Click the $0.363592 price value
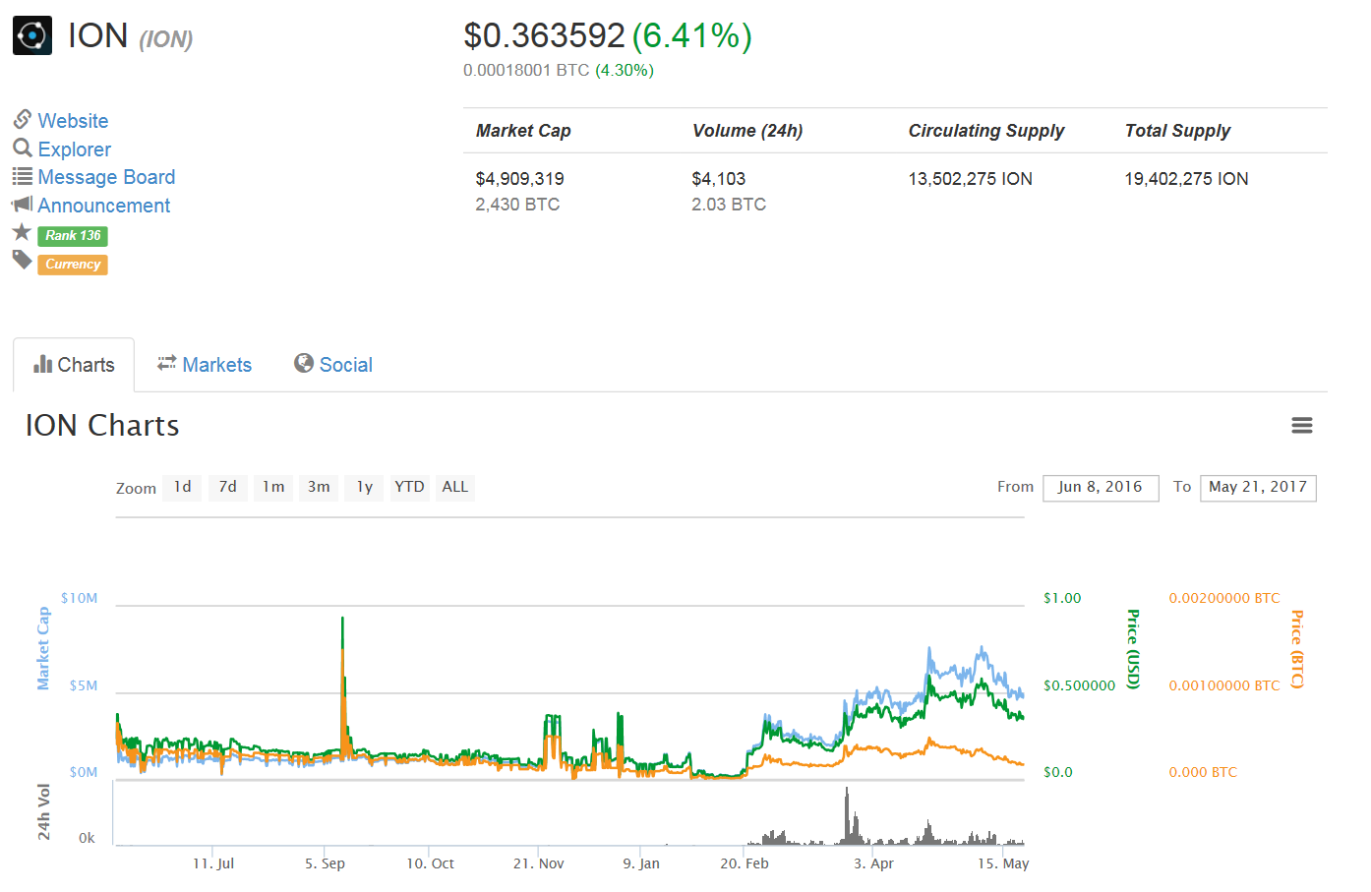The width and height of the screenshot is (1371, 892). click(544, 35)
